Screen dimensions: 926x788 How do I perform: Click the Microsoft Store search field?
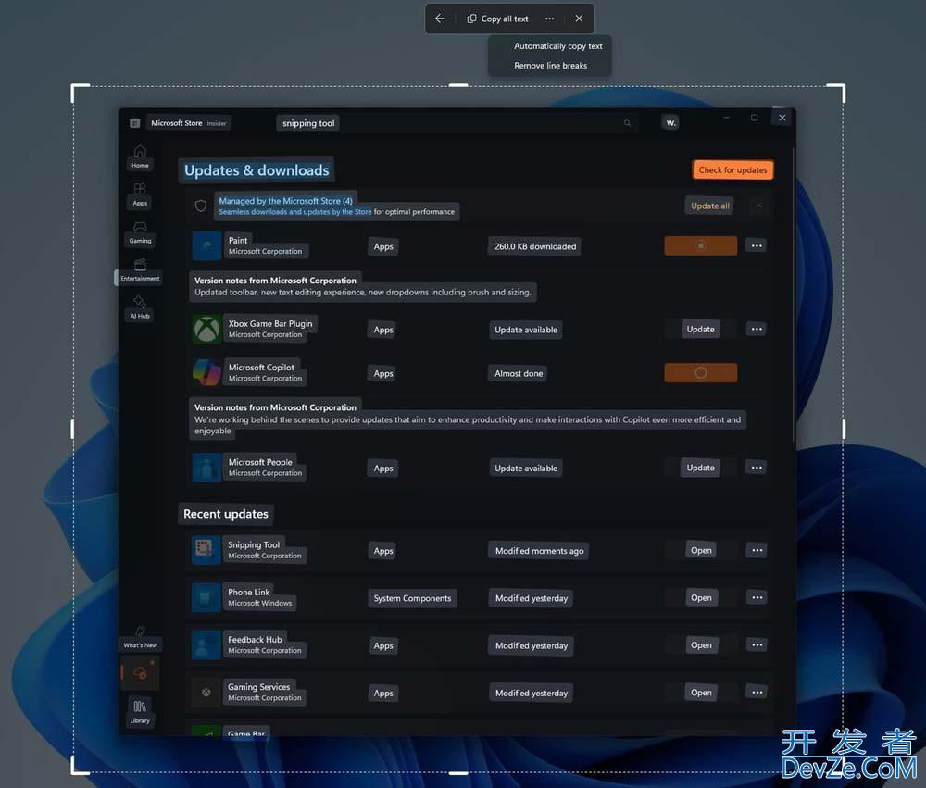455,123
